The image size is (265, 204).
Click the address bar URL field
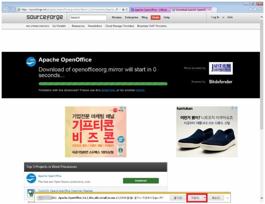pyautogui.click(x=67, y=10)
